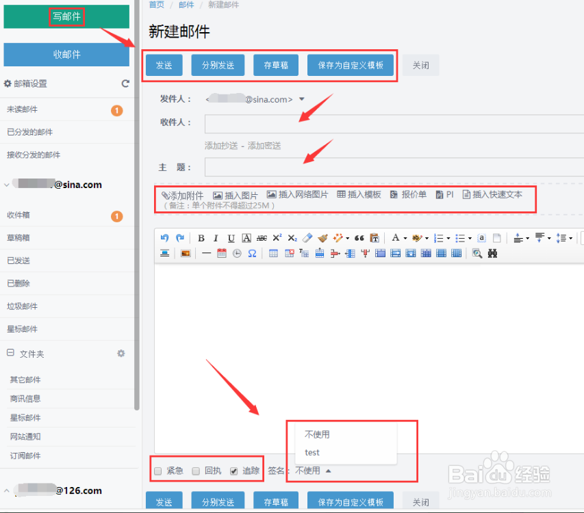Image resolution: width=584 pixels, height=513 pixels.
Task: Click the paste as plain text icon
Action: click(374, 238)
